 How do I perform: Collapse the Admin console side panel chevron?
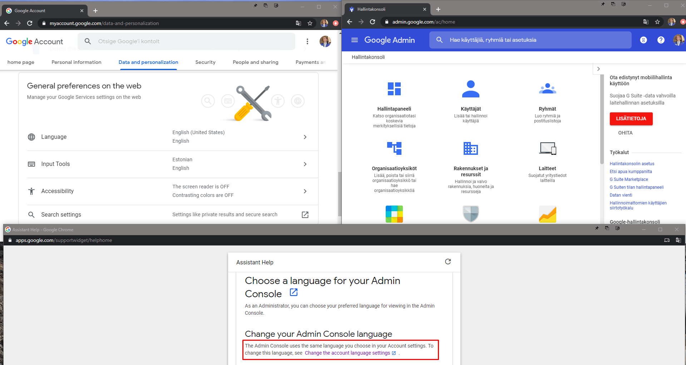coord(598,69)
